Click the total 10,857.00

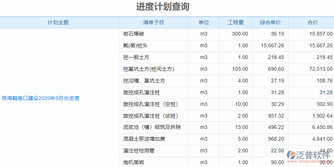click(x=321, y=34)
